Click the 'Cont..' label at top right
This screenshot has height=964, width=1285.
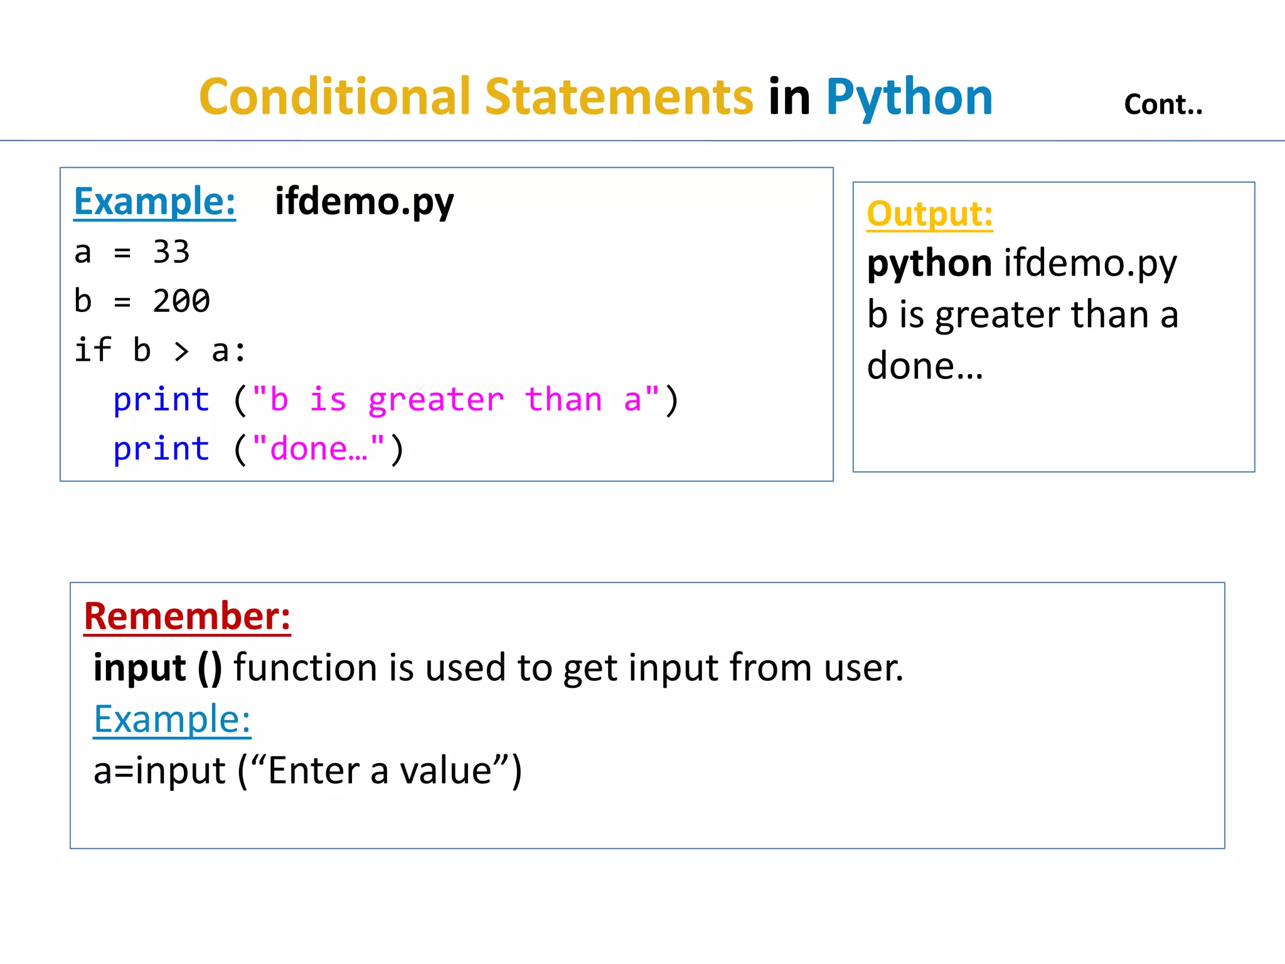1163,105
